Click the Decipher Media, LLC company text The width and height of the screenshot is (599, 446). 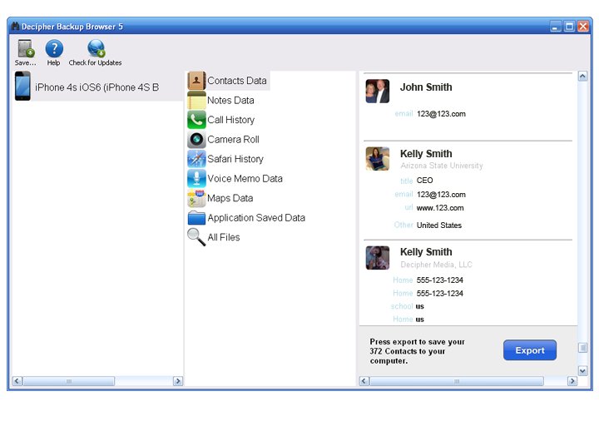(436, 265)
